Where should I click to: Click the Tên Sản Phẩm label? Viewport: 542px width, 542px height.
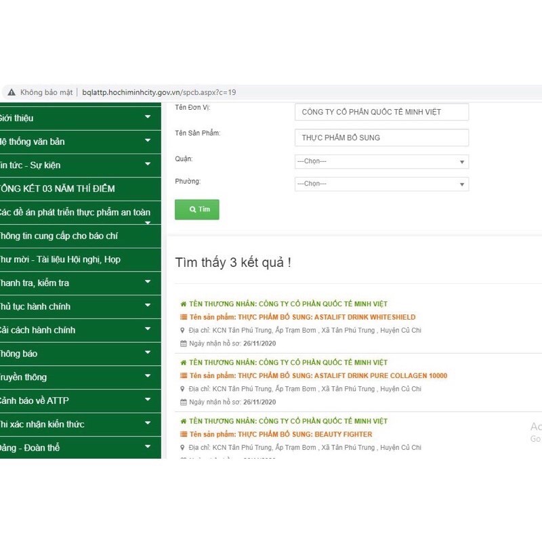point(198,133)
